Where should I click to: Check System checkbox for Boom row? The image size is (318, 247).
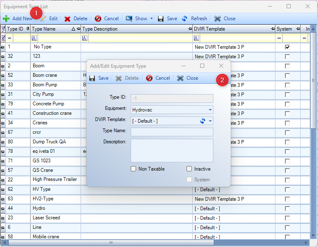coord(287,66)
